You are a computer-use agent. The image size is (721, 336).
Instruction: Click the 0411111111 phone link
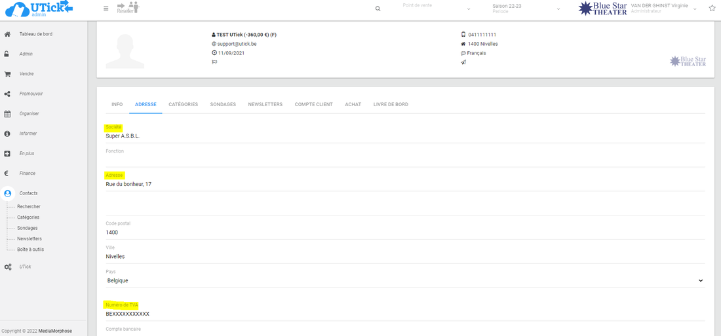[x=482, y=35]
